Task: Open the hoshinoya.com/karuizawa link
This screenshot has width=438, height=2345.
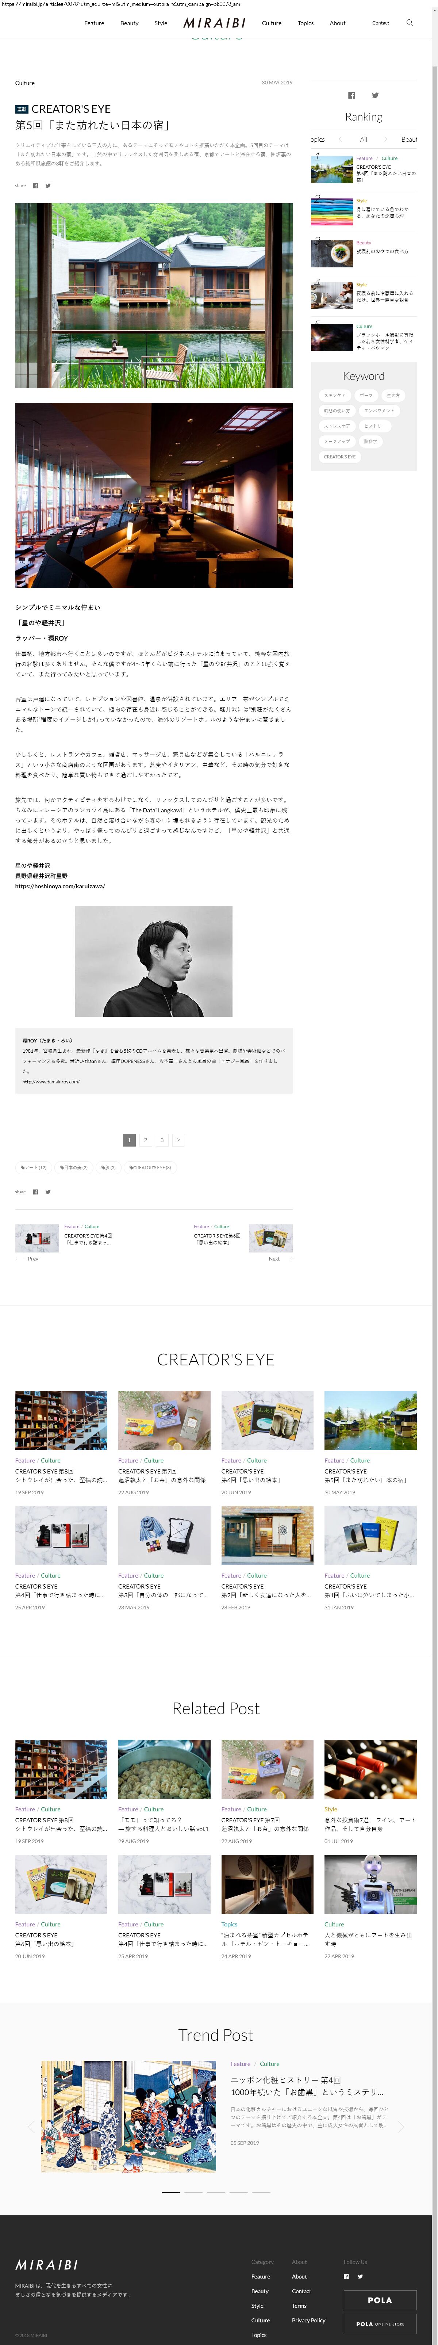Action: tap(60, 886)
